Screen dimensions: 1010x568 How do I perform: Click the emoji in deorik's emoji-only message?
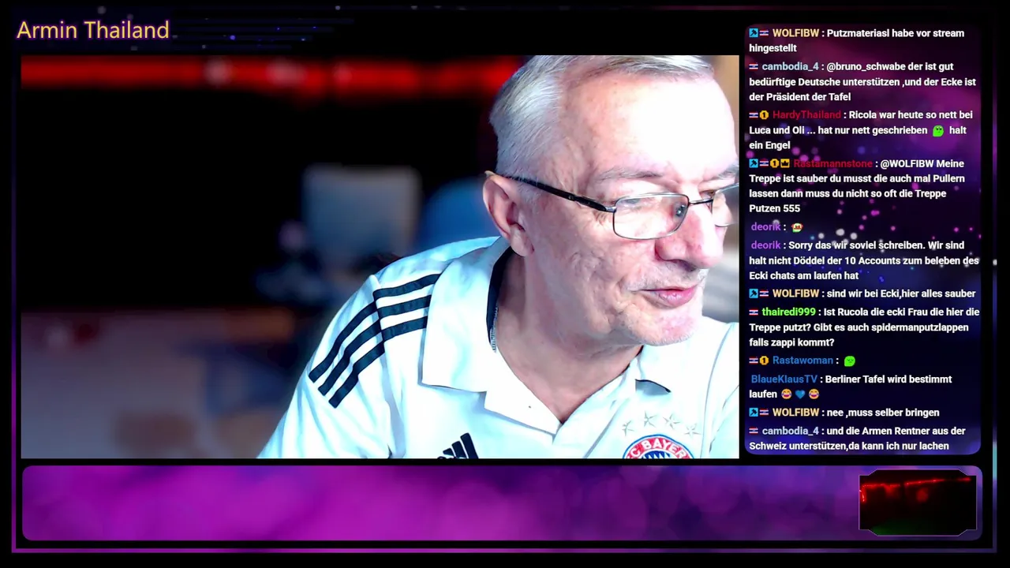click(797, 227)
